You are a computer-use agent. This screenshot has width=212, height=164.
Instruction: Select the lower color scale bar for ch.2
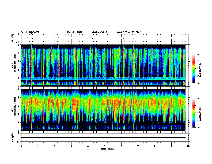point(194,113)
